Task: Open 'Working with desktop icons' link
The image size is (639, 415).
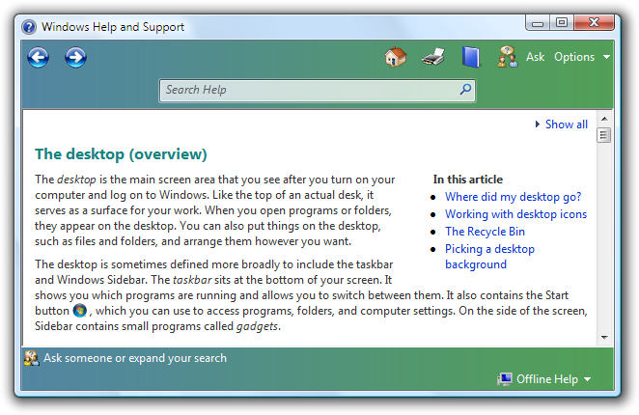Action: (515, 214)
